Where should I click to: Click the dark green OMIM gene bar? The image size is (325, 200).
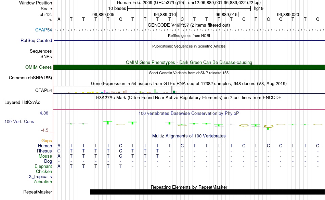coord(189,67)
